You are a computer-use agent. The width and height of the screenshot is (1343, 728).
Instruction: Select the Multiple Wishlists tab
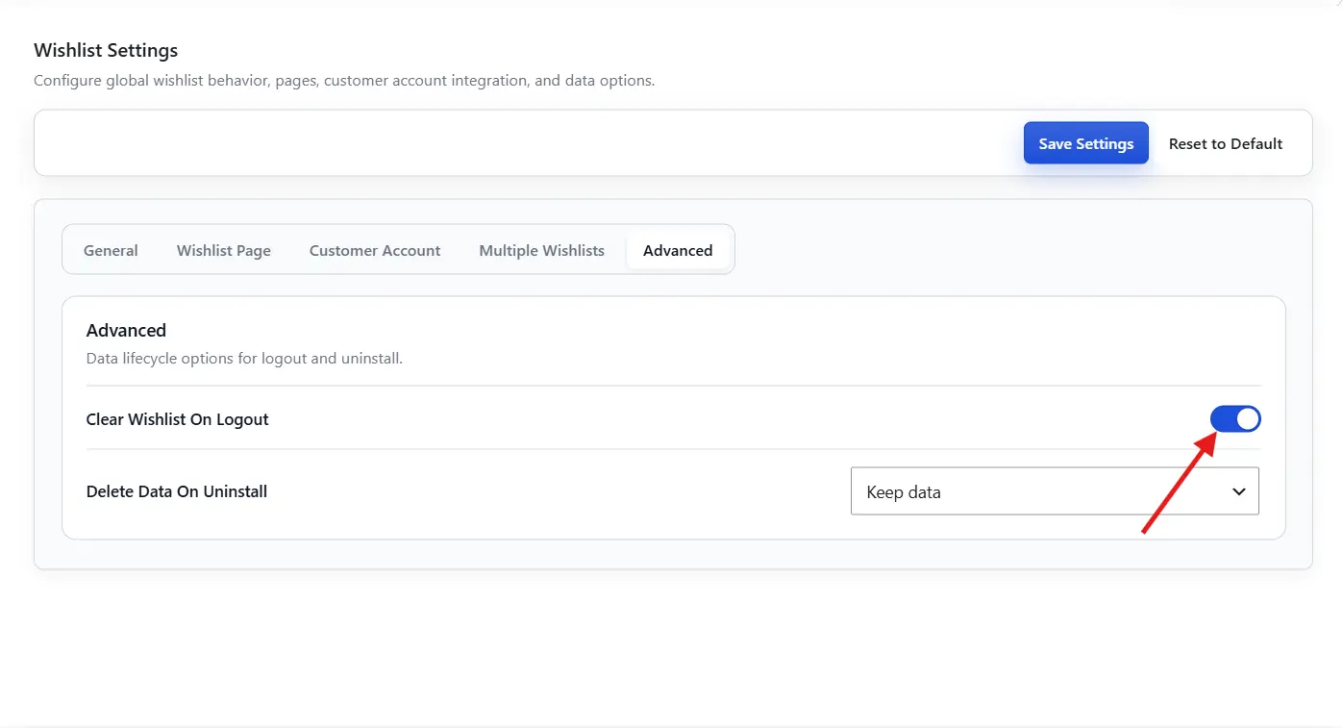pyautogui.click(x=542, y=250)
